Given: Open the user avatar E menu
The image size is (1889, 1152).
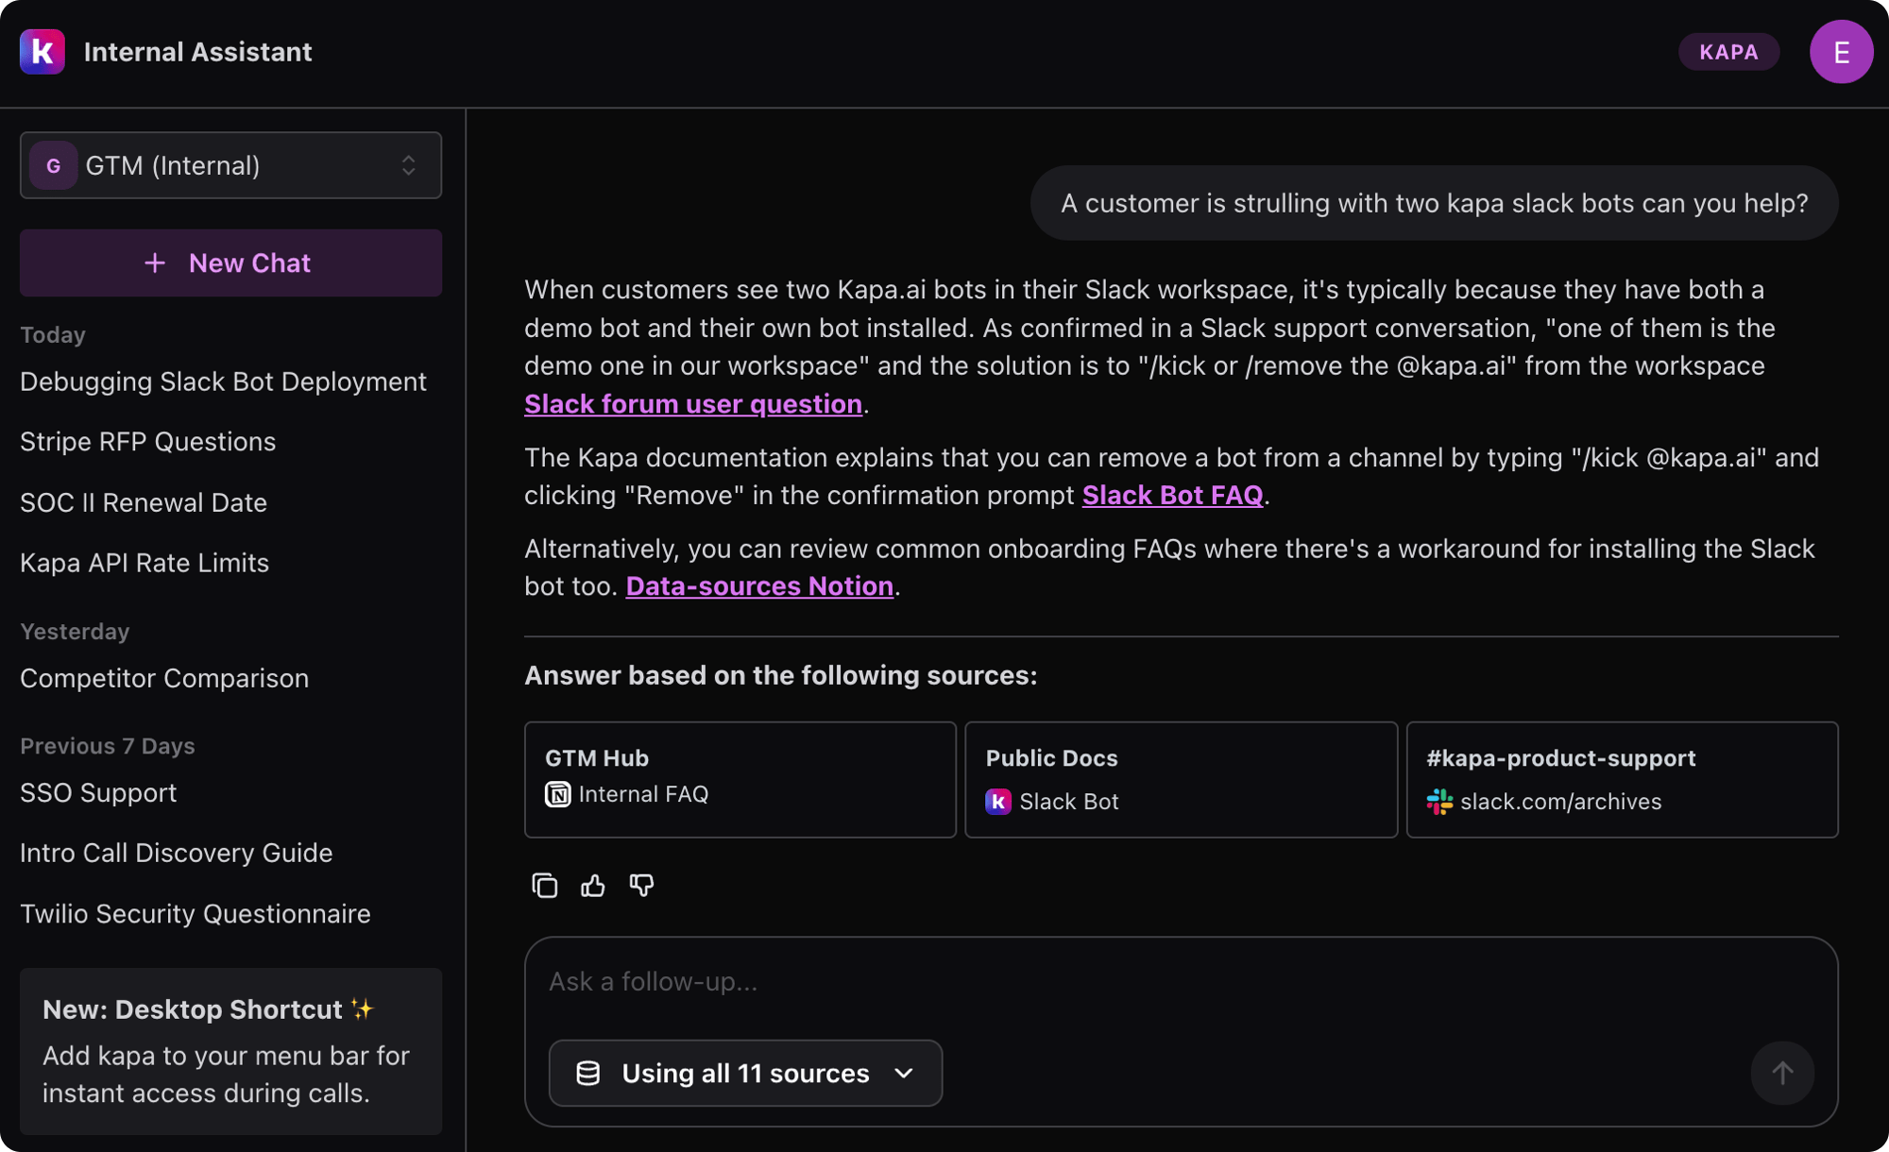Looking at the screenshot, I should pyautogui.click(x=1841, y=52).
